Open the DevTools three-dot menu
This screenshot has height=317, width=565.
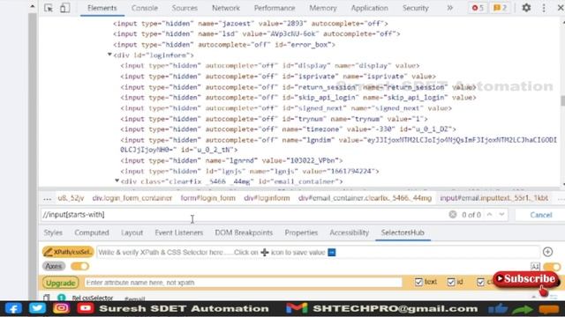(x=544, y=8)
